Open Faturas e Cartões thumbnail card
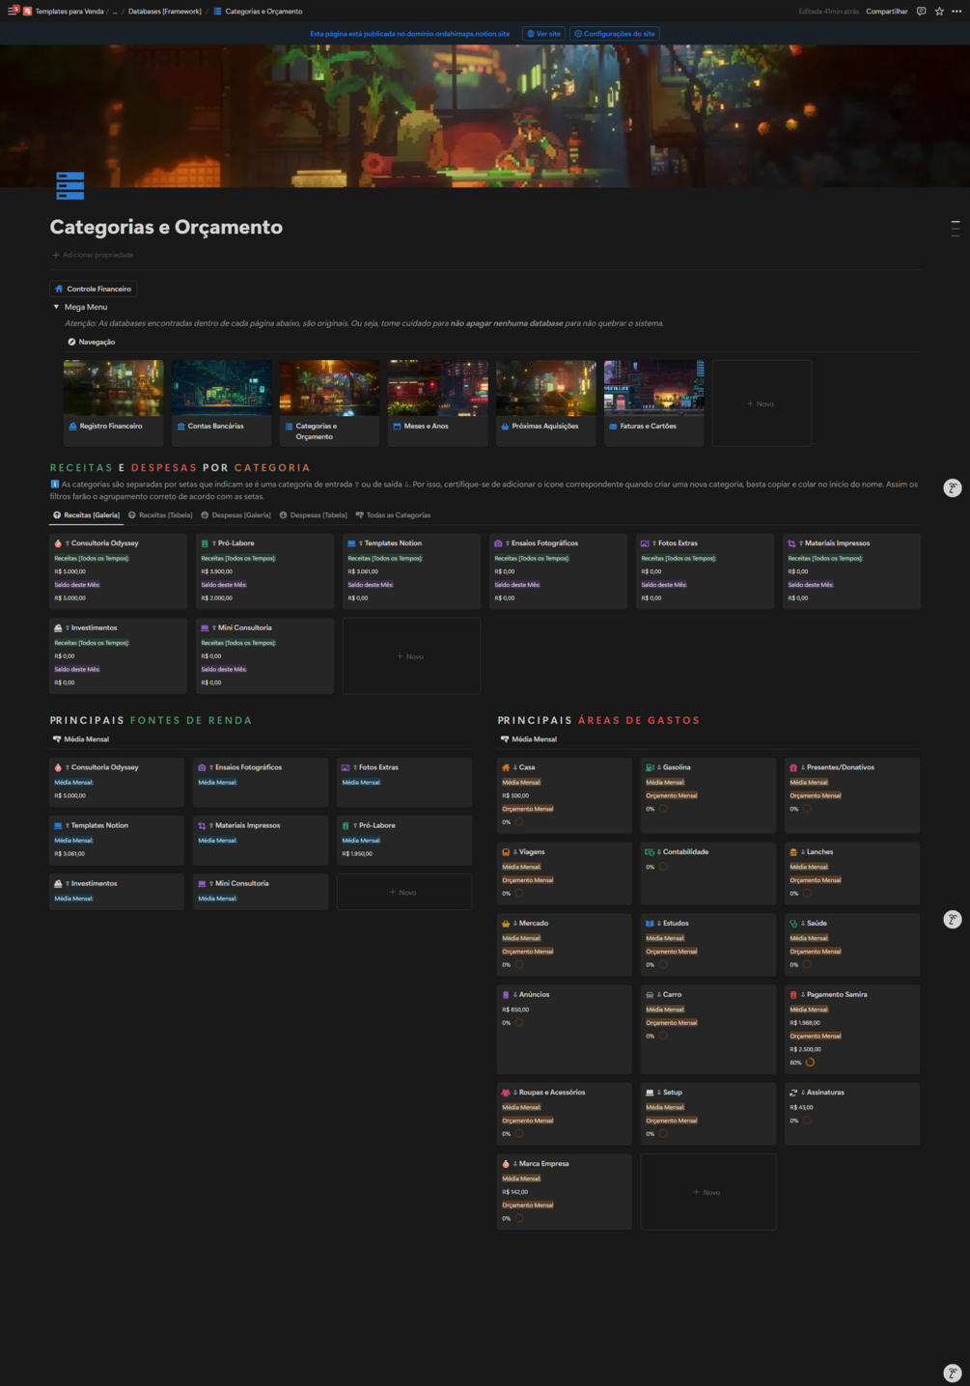 tap(653, 402)
